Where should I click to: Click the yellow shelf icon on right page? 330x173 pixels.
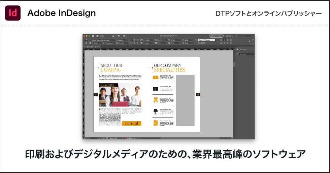(156, 123)
